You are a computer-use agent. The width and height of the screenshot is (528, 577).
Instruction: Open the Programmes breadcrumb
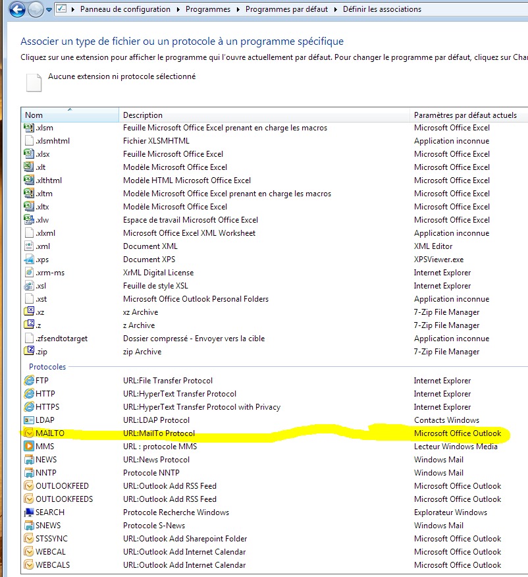click(208, 9)
